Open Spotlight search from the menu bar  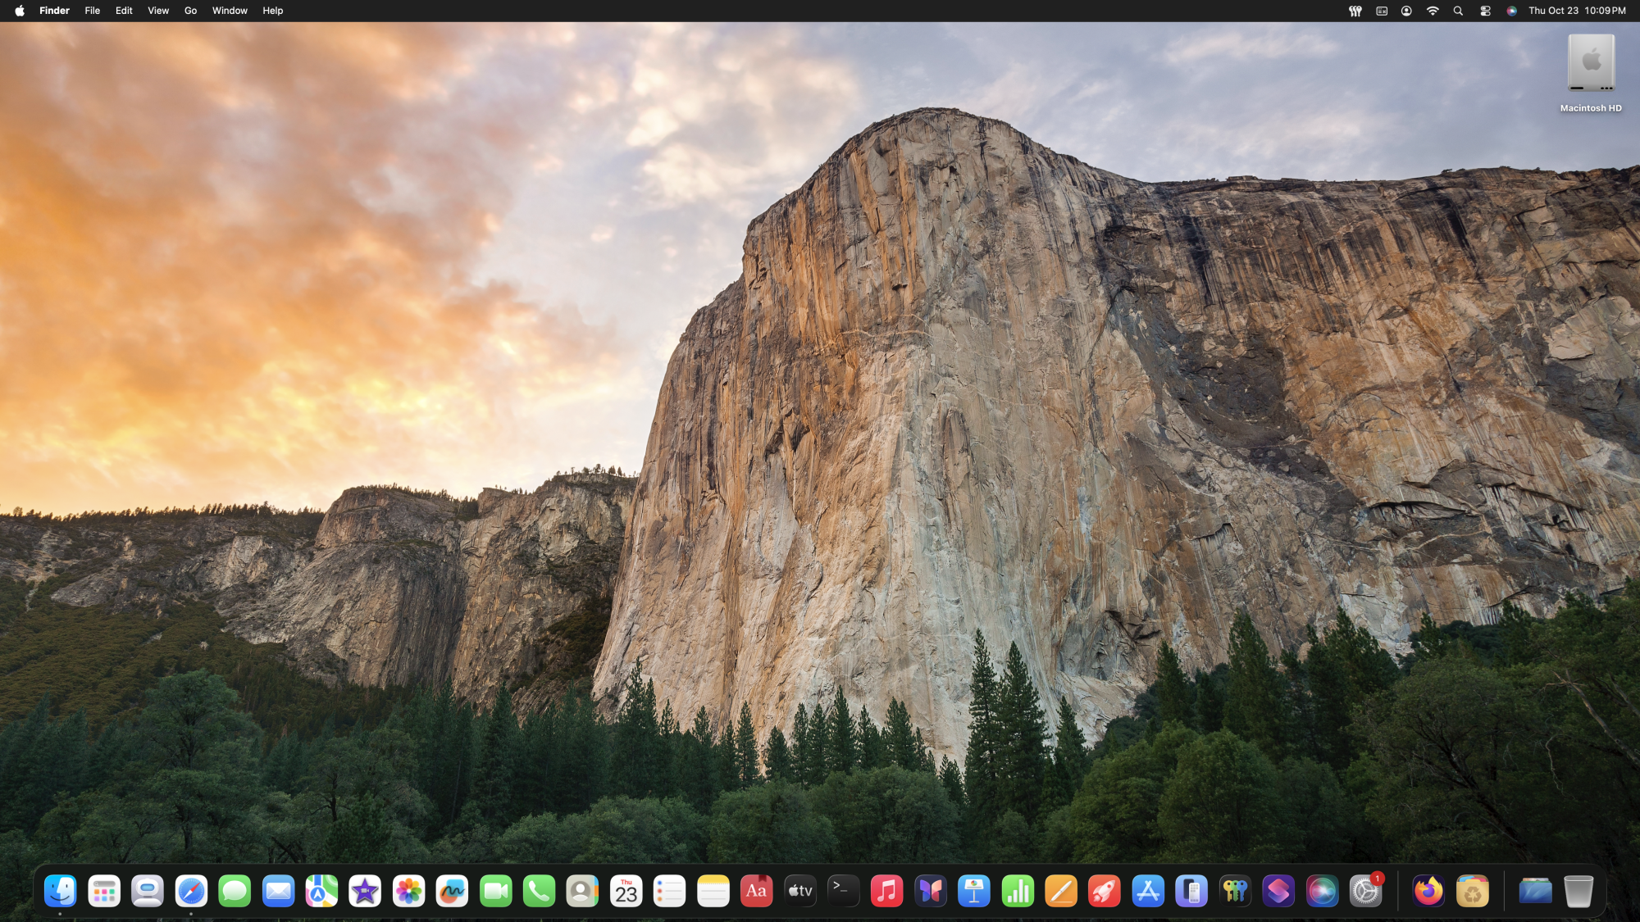coord(1458,11)
